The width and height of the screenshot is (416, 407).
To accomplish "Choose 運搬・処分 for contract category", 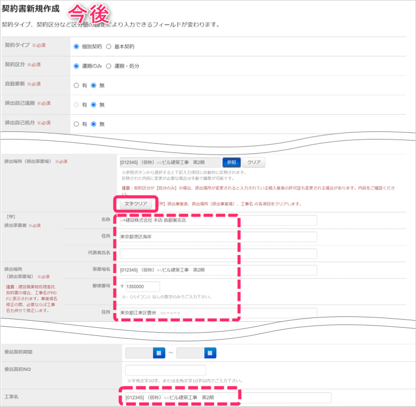I will point(109,66).
